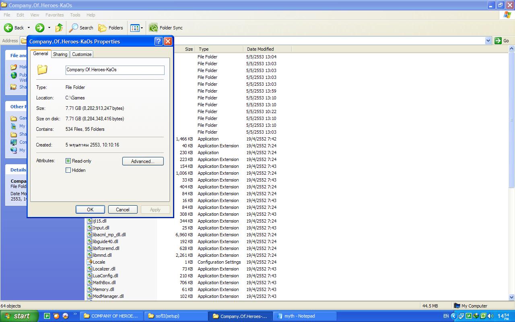515x322 pixels.
Task: Click the green Forward arrow icon
Action: tap(40, 28)
